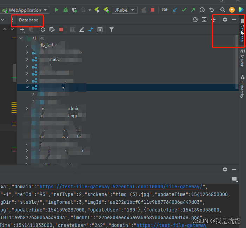Start debugging with the green bug icon
This screenshot has width=246, height=228.
[x=66, y=10]
